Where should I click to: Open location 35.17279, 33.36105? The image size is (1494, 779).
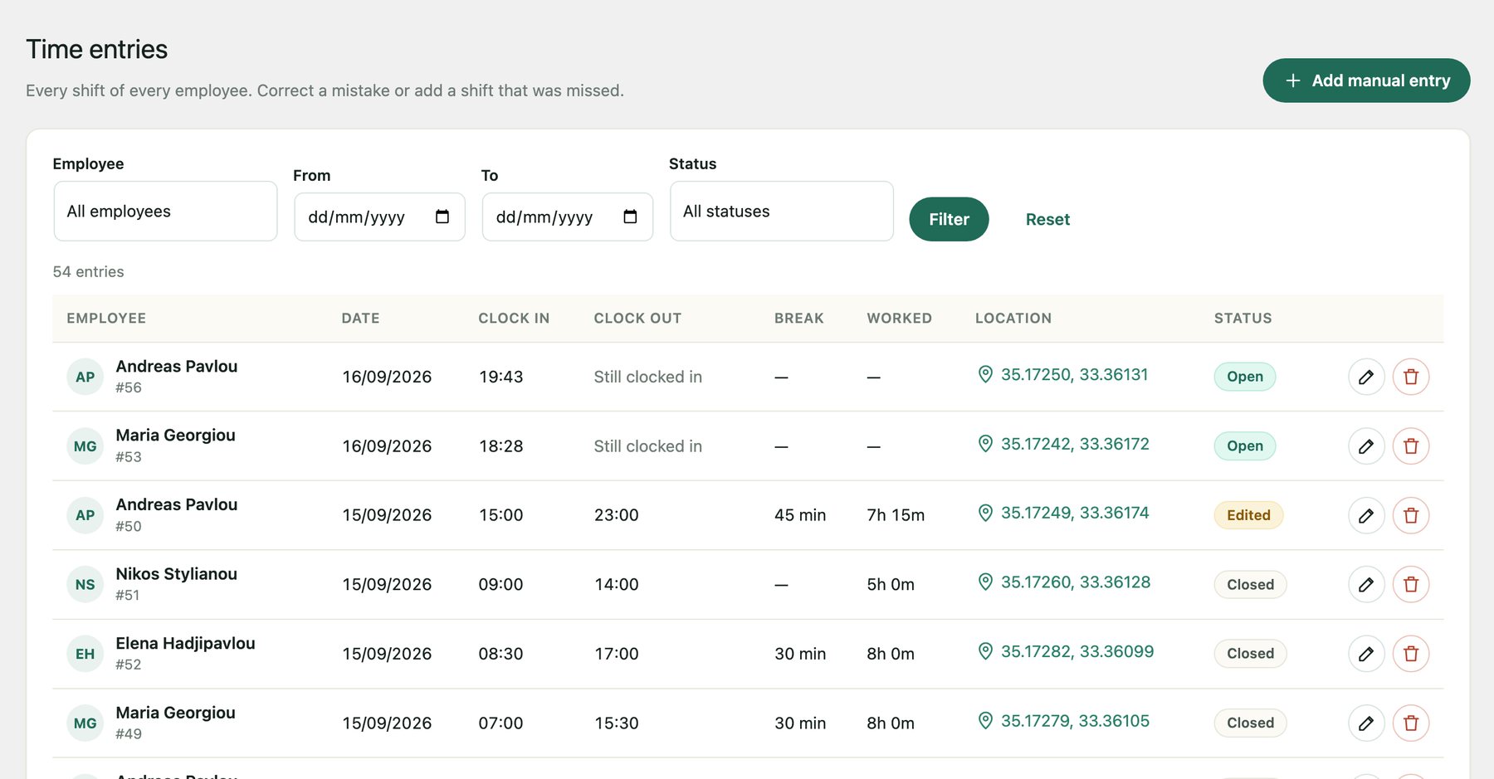(1064, 721)
